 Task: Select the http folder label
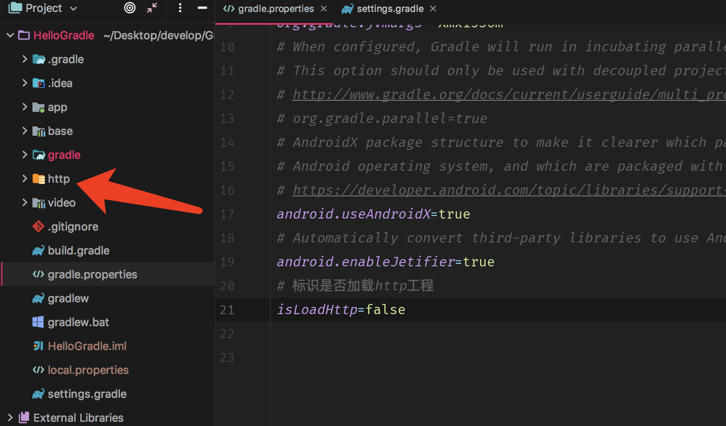pos(59,179)
